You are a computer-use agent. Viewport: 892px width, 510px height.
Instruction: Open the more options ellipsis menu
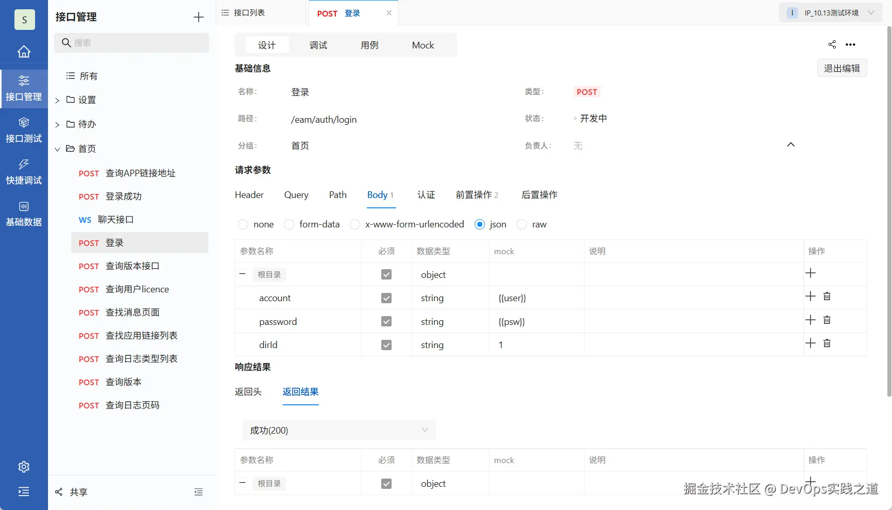[851, 45]
